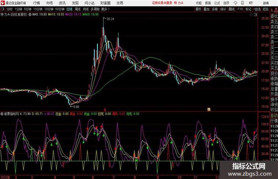This screenshot has height=179, width=278.
Task: Switch to the 周线 weekly tab
Action: [78, 9]
